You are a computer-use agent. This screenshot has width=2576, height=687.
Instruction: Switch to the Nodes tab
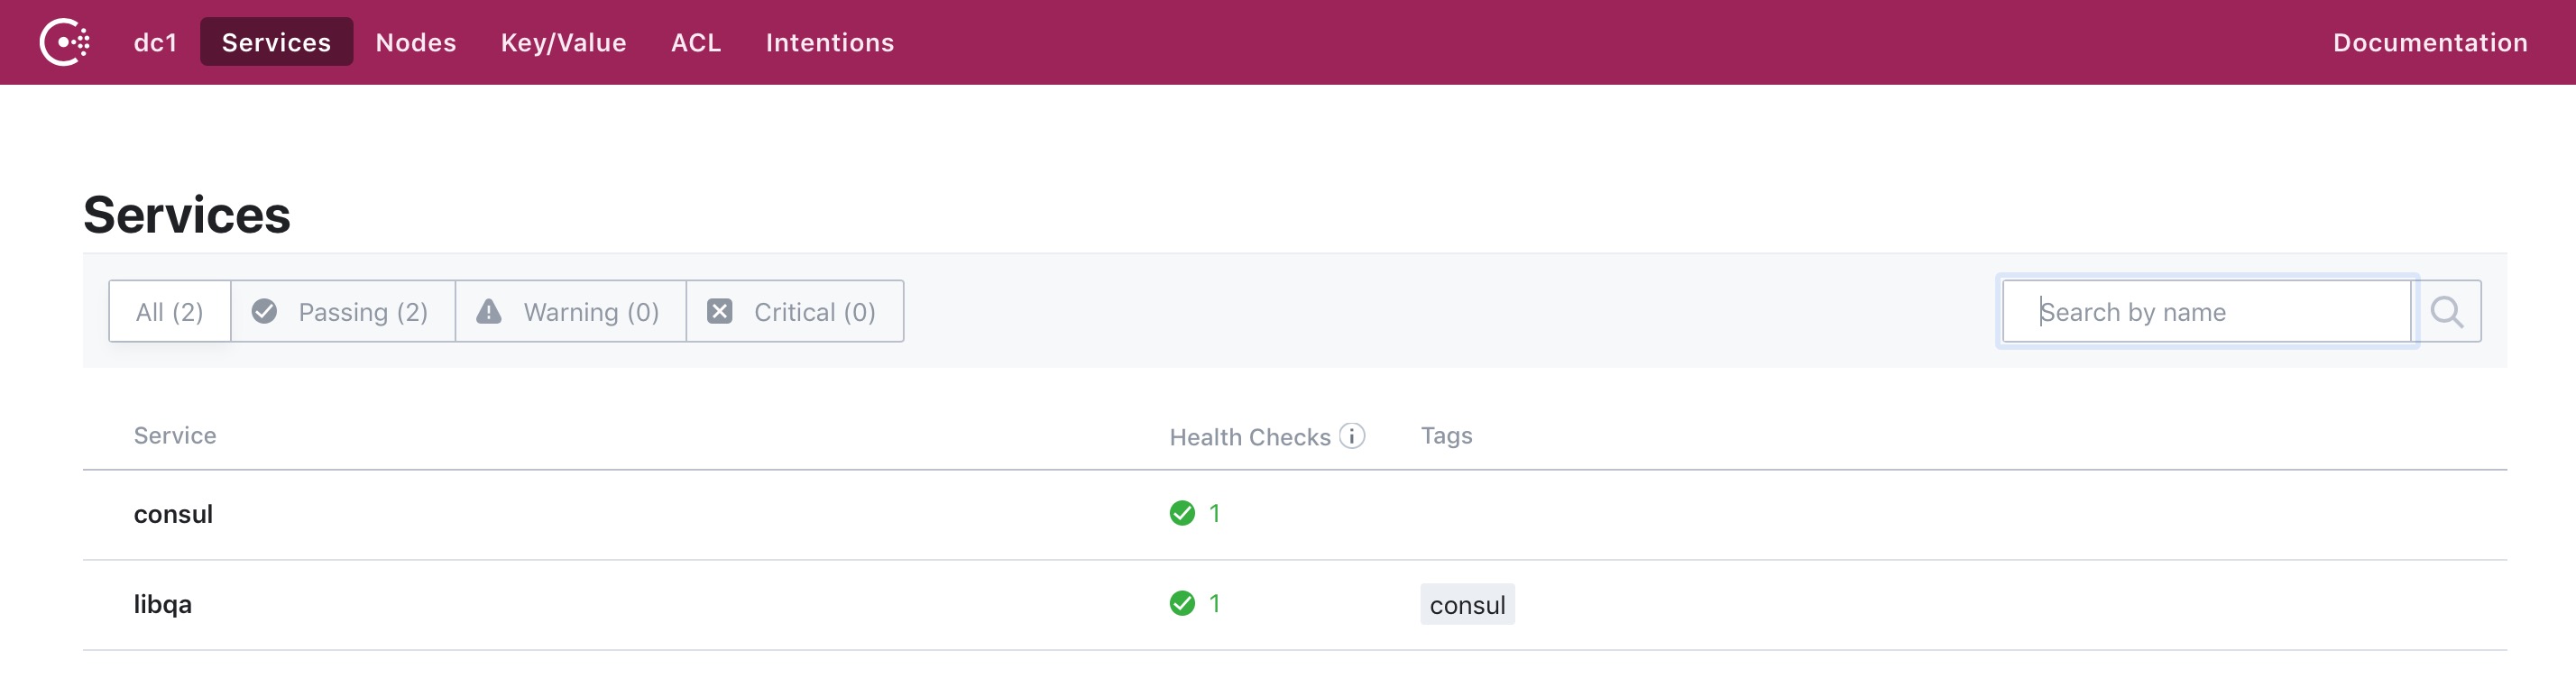[416, 42]
